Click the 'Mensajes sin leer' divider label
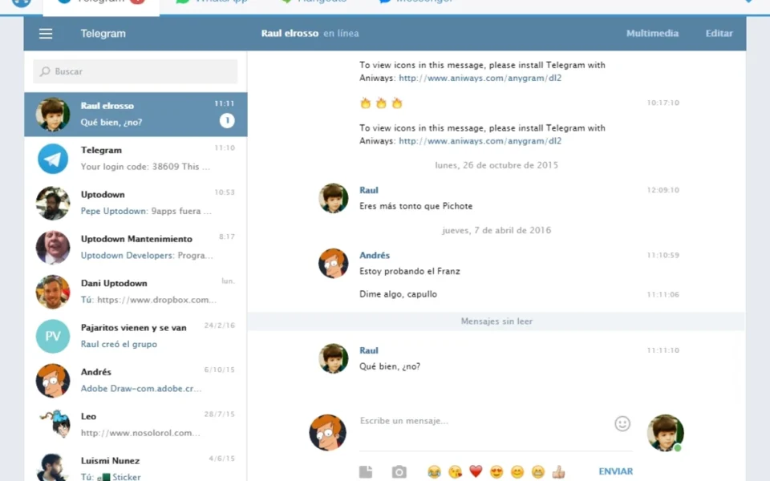Image resolution: width=770 pixels, height=481 pixels. click(496, 321)
